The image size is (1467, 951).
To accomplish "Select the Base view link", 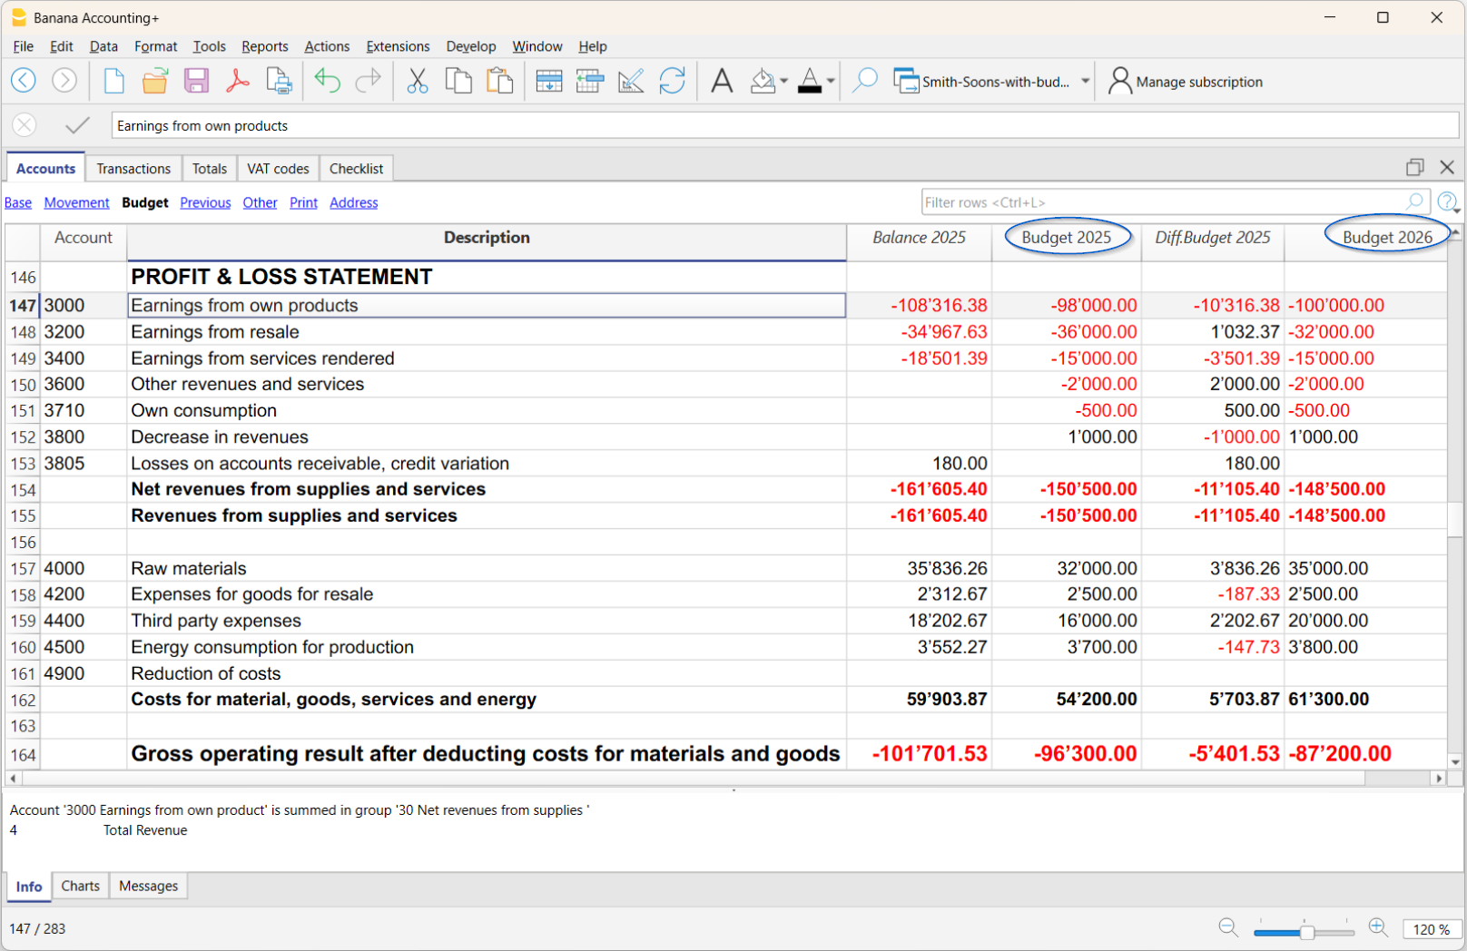I will 18,202.
